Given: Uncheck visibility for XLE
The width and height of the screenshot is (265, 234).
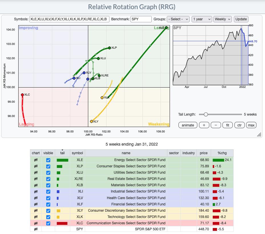Looking at the screenshot, I should 48,160.
